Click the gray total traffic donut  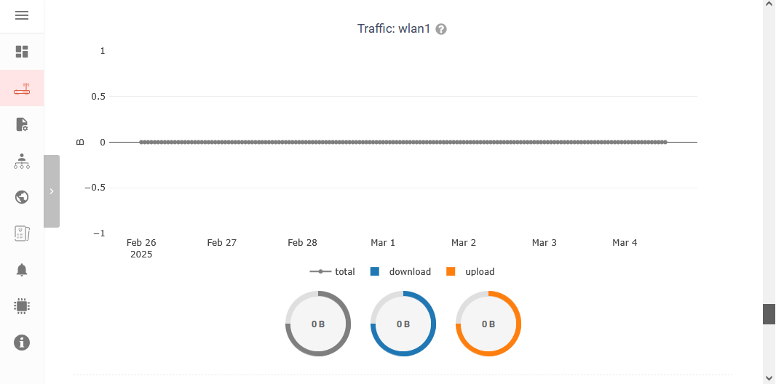pos(318,324)
